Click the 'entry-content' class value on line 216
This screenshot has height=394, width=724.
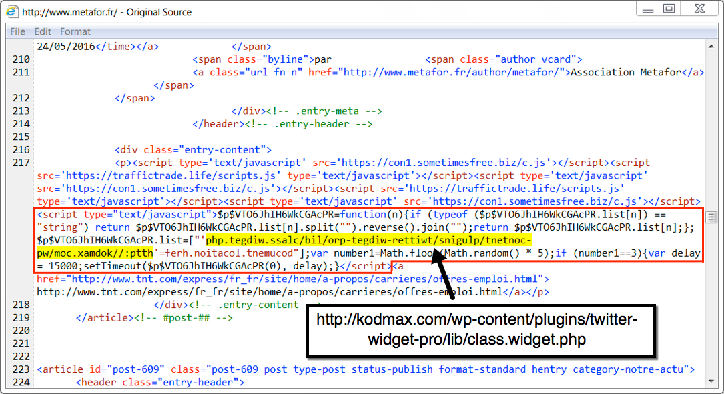(222, 150)
